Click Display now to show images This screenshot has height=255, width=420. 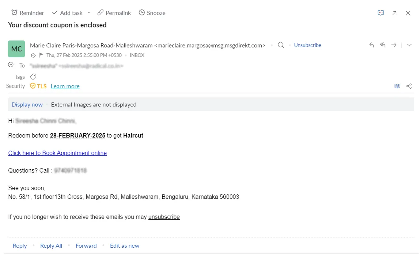point(27,104)
